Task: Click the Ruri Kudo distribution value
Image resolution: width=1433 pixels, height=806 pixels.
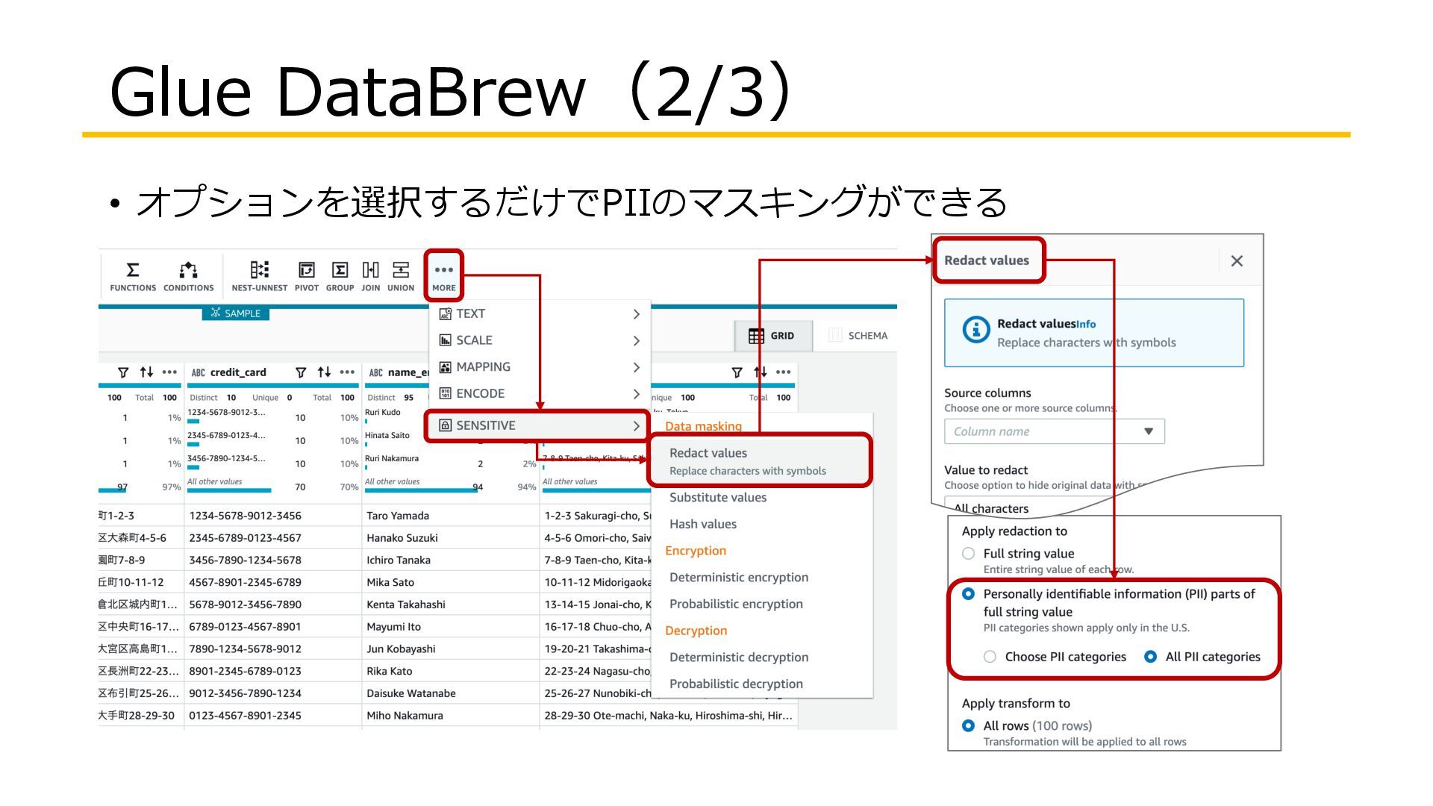Action: [383, 413]
